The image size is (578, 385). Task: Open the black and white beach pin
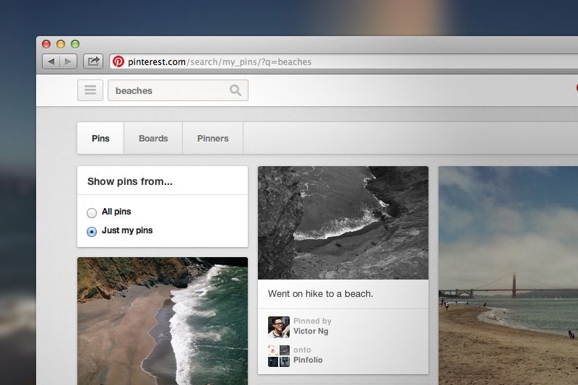343,222
